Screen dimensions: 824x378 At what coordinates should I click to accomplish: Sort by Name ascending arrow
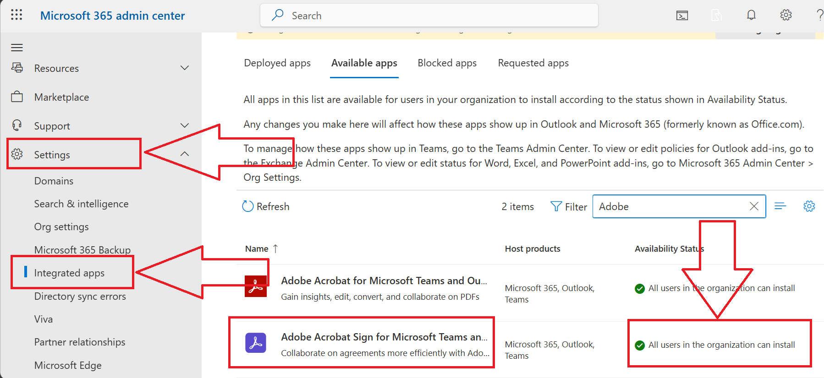click(275, 248)
